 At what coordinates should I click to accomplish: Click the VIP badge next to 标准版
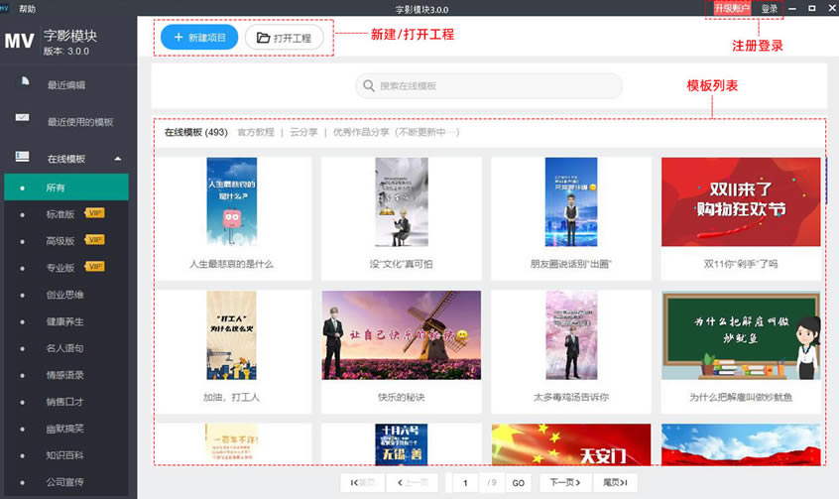[x=94, y=213]
